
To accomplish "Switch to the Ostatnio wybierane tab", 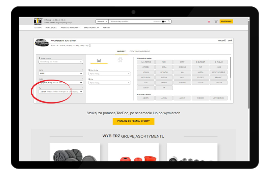I will pos(140,52).
